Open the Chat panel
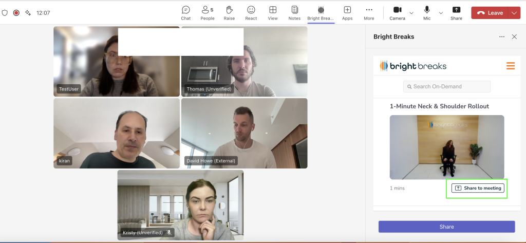Viewport: 526px width, 243px height. tap(186, 13)
